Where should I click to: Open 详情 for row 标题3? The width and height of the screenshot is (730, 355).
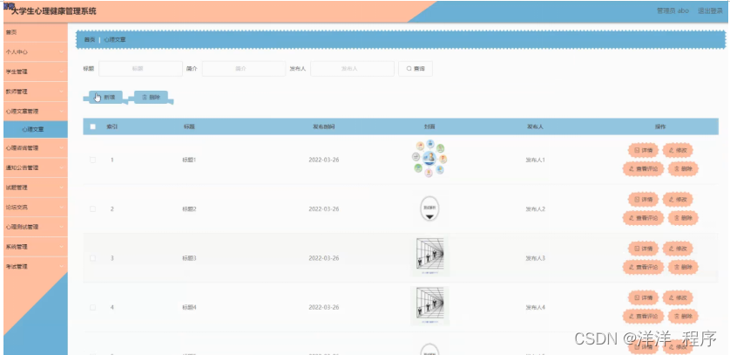(x=643, y=249)
